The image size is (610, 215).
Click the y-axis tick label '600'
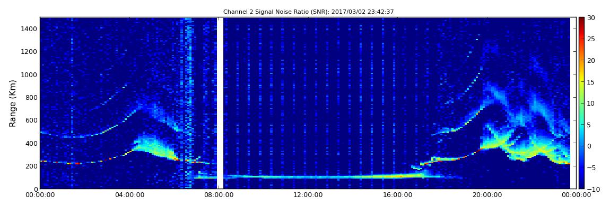click(x=31, y=120)
